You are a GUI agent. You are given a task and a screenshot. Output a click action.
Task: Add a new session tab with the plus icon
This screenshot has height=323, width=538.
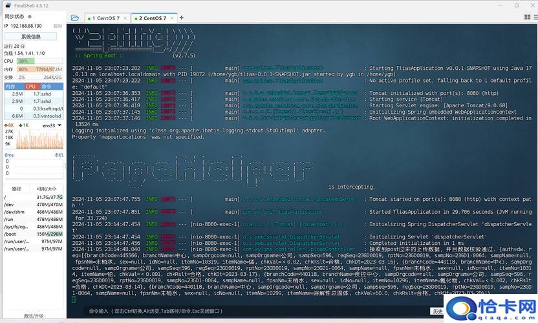click(x=182, y=18)
